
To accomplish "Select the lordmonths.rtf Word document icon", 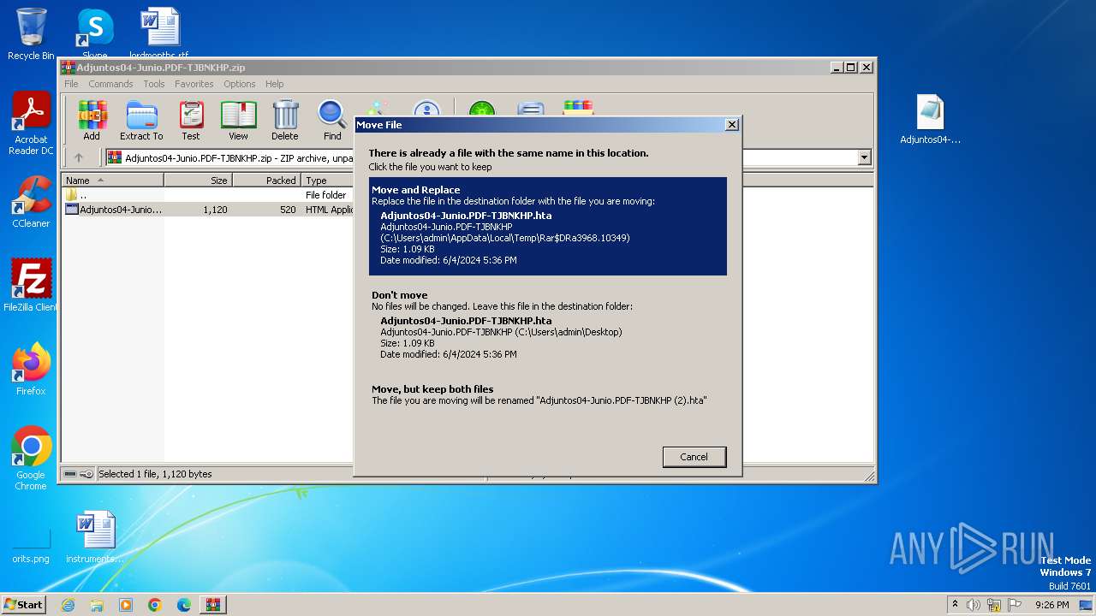I will click(159, 33).
